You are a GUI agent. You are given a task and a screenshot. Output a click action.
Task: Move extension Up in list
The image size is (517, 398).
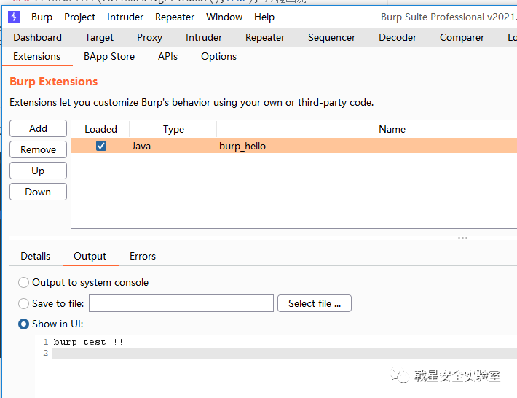[x=39, y=171]
